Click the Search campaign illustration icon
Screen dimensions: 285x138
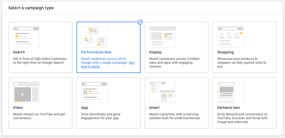tap(26, 37)
